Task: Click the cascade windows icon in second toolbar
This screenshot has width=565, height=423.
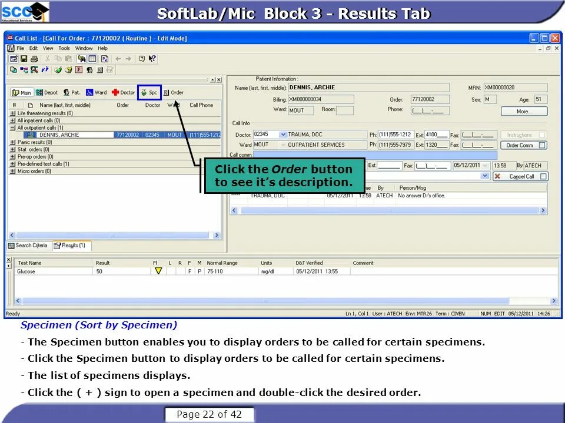Action: (14, 70)
